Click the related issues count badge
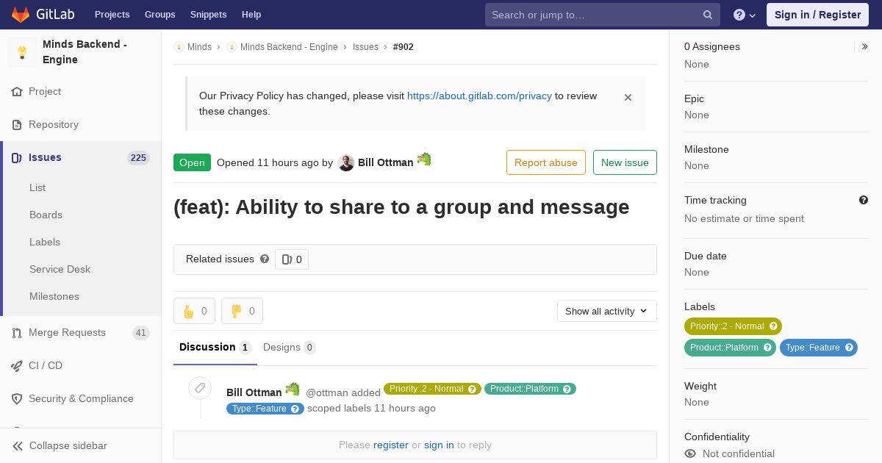 pyautogui.click(x=292, y=259)
